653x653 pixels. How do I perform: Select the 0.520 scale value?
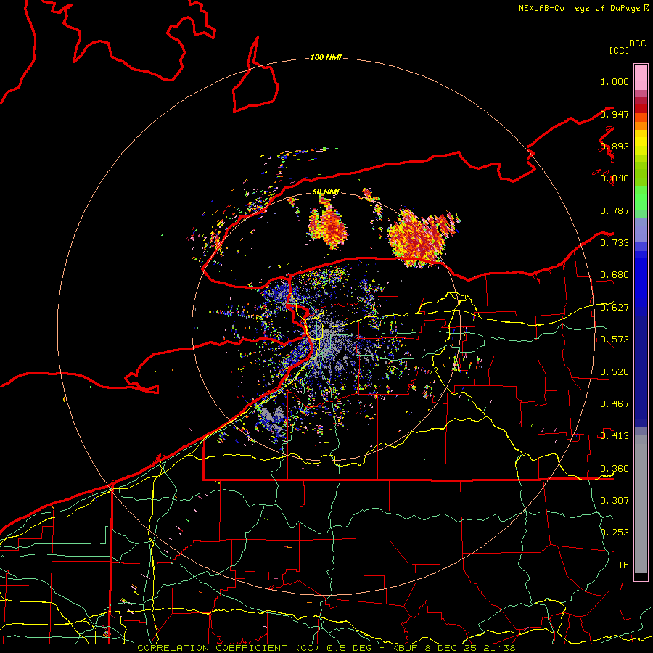615,372
